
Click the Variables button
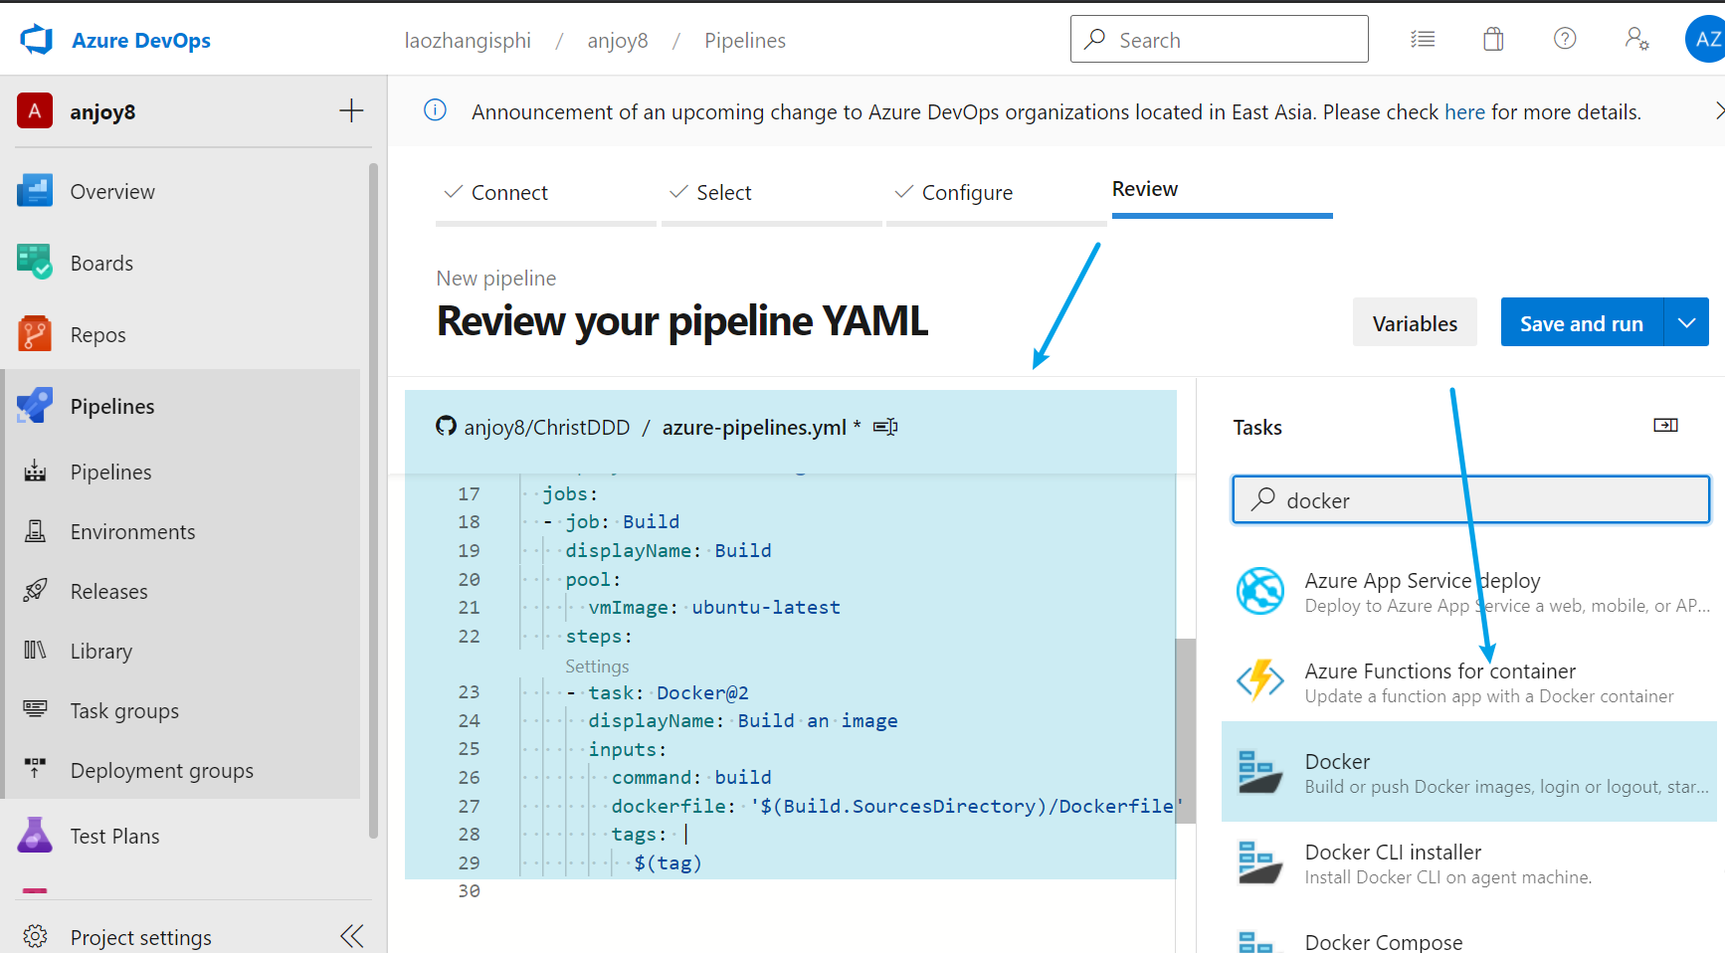pos(1415,322)
